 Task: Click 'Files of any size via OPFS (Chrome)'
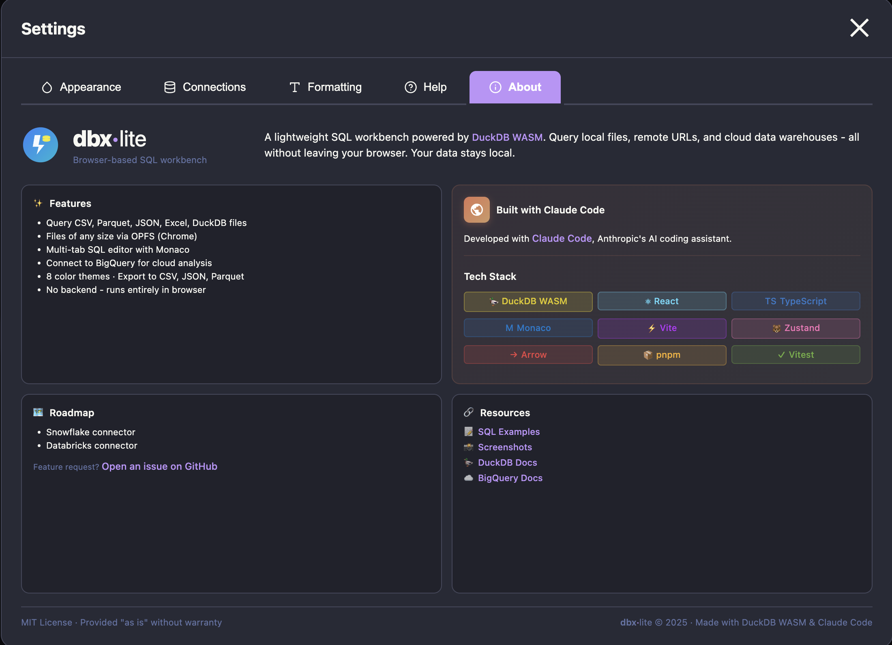pos(122,236)
